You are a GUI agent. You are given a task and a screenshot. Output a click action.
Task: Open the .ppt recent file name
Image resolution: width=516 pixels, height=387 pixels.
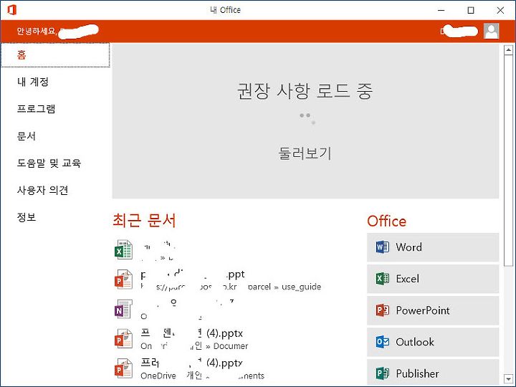coord(193,274)
